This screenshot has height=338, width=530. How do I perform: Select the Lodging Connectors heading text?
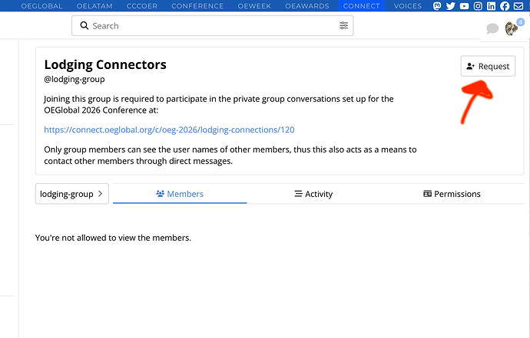pyautogui.click(x=105, y=64)
